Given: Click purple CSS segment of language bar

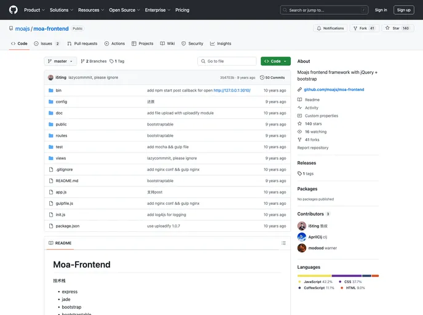Looking at the screenshot, I should coord(347,276).
